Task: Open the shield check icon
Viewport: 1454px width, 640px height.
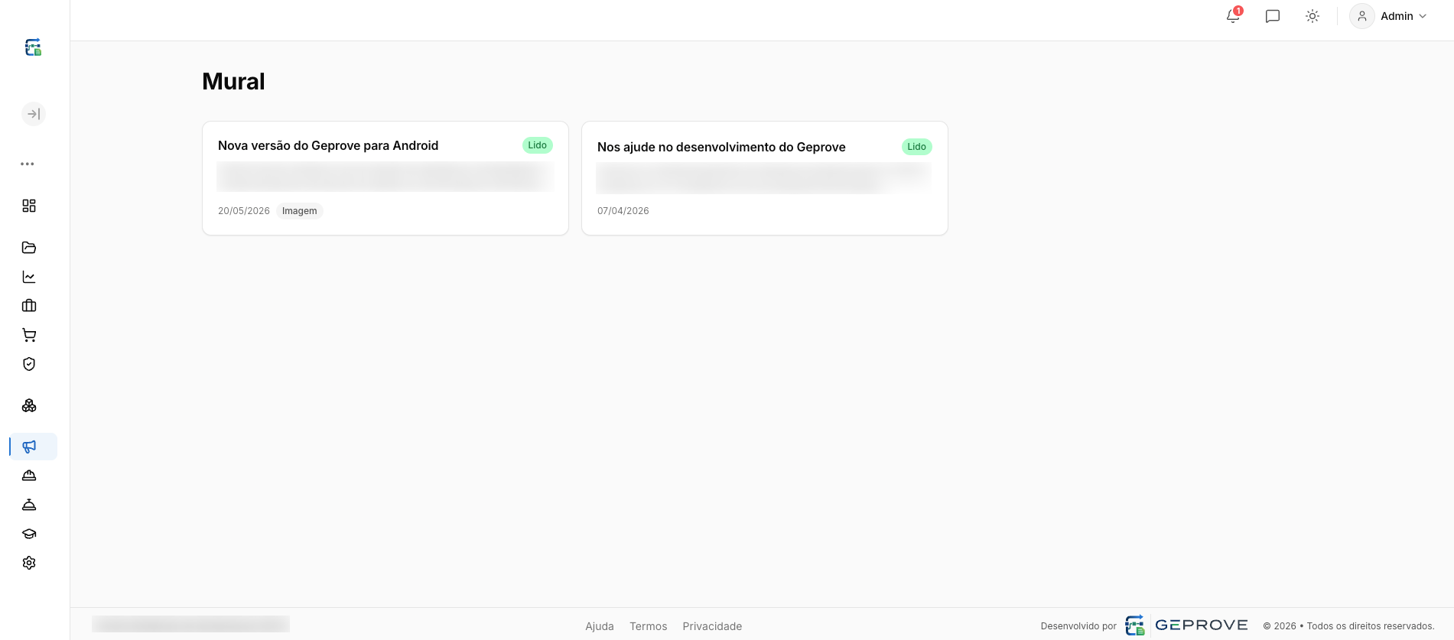Action: (x=29, y=364)
